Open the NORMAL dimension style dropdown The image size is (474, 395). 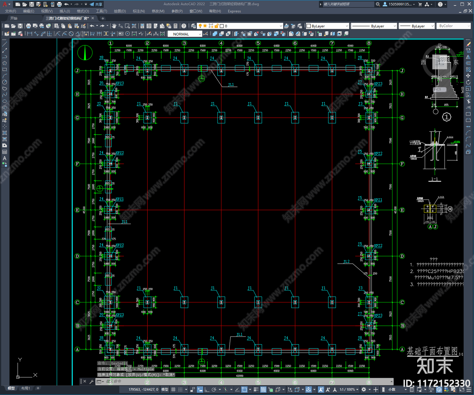coord(185,34)
